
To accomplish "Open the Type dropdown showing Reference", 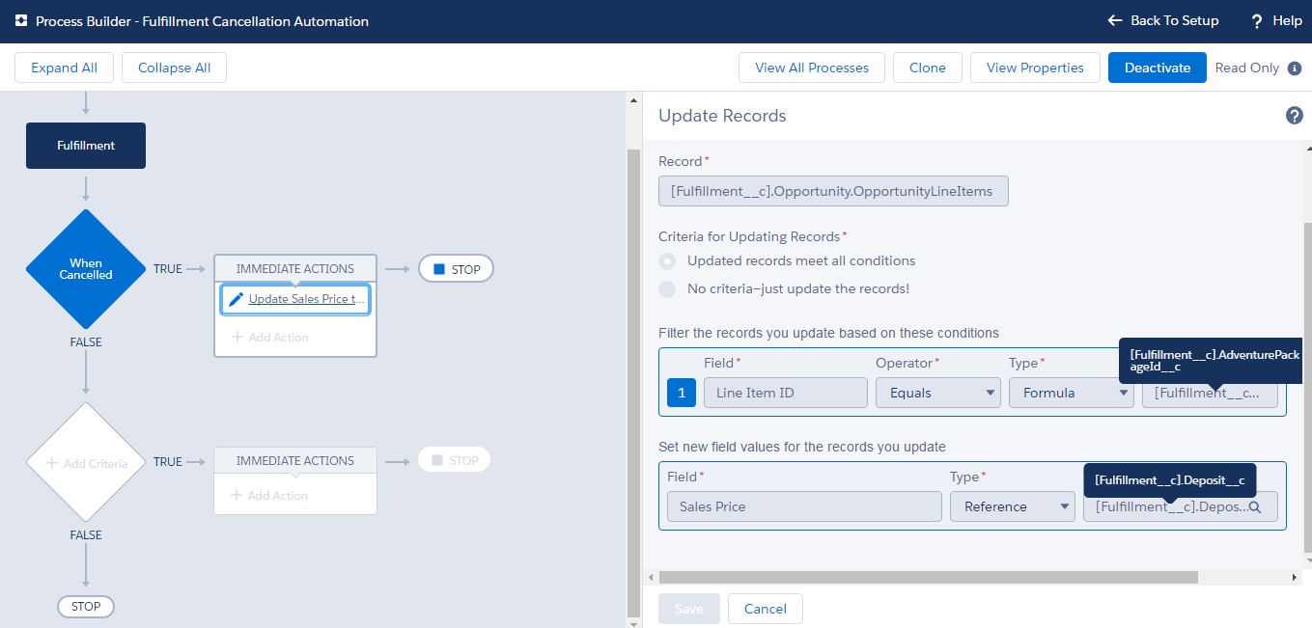I will 1012,506.
